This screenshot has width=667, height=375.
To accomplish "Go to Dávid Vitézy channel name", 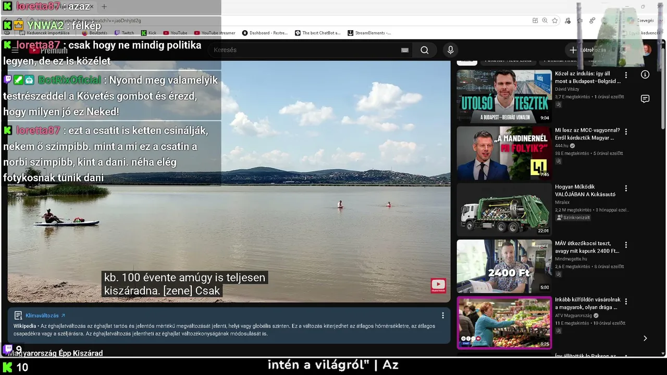I will click(x=567, y=89).
